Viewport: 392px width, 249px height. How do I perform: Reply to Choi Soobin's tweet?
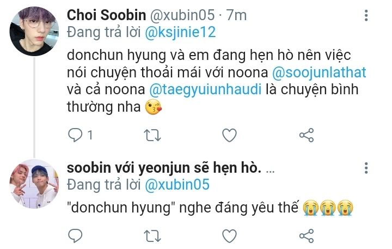(75, 135)
